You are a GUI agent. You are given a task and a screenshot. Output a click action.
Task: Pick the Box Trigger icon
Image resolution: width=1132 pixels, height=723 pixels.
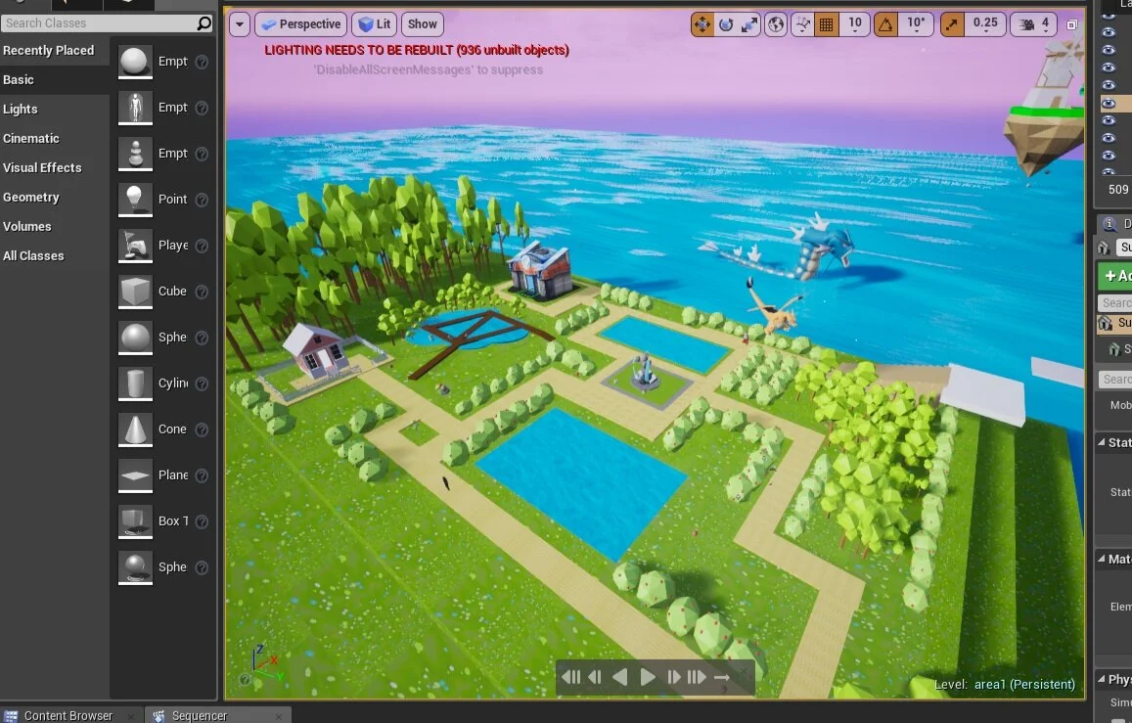point(135,521)
